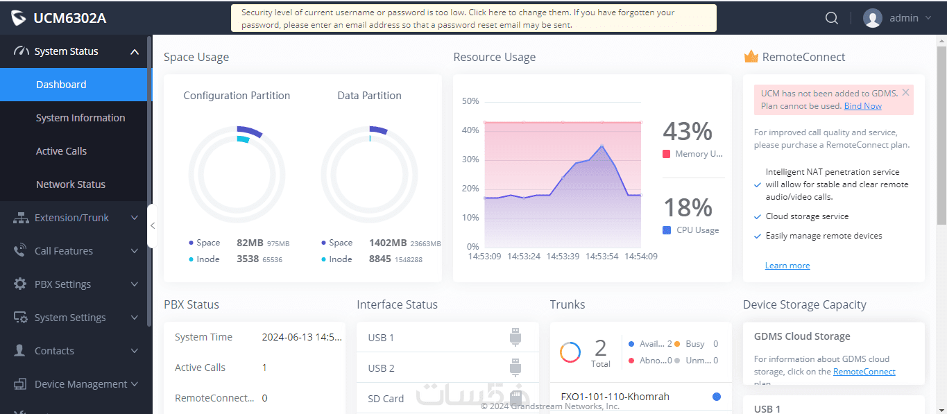Expand Contacts menu chevron
This screenshot has height=414, width=947.
135,351
